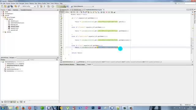This screenshot has height=110, width=196.
Task: Expand the Libraries tree node
Action: pos(3,32)
